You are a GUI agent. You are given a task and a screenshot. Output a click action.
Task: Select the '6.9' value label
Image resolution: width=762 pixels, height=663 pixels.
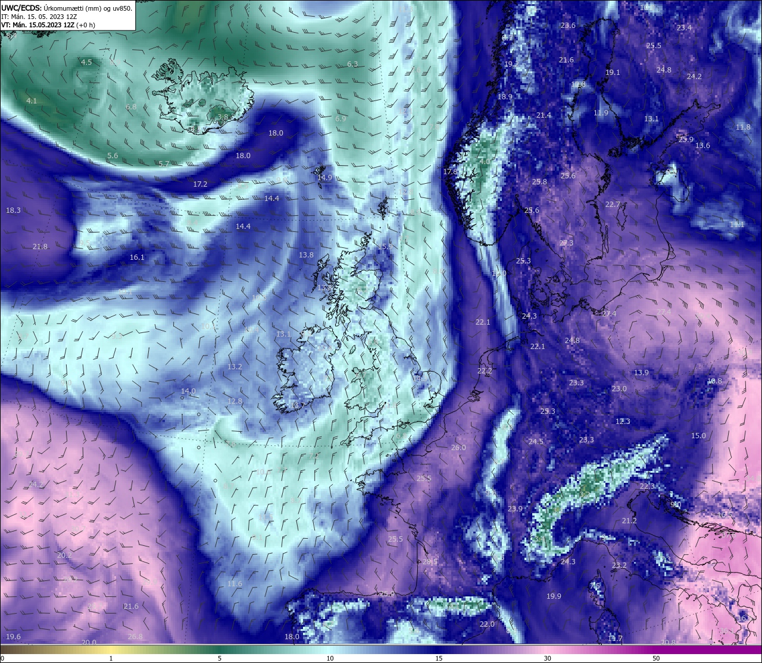(341, 119)
